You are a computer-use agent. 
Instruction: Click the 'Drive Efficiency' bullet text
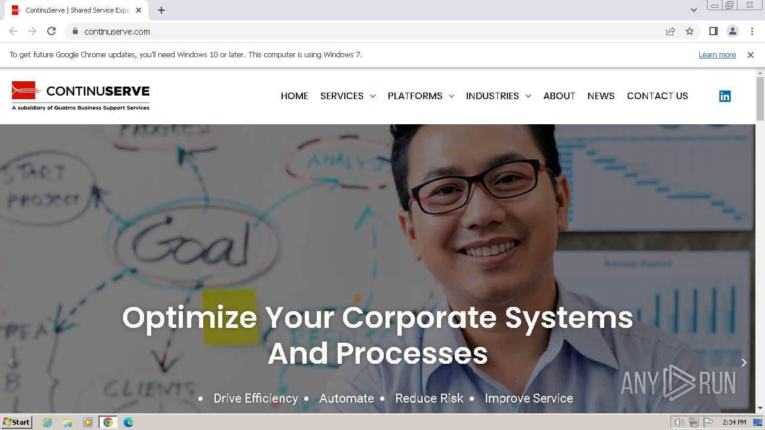point(256,398)
